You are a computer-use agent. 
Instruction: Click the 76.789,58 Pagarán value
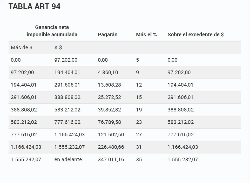pyautogui.click(x=109, y=122)
